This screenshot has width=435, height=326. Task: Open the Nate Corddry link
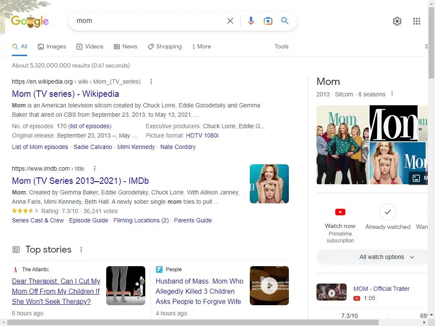point(178,147)
